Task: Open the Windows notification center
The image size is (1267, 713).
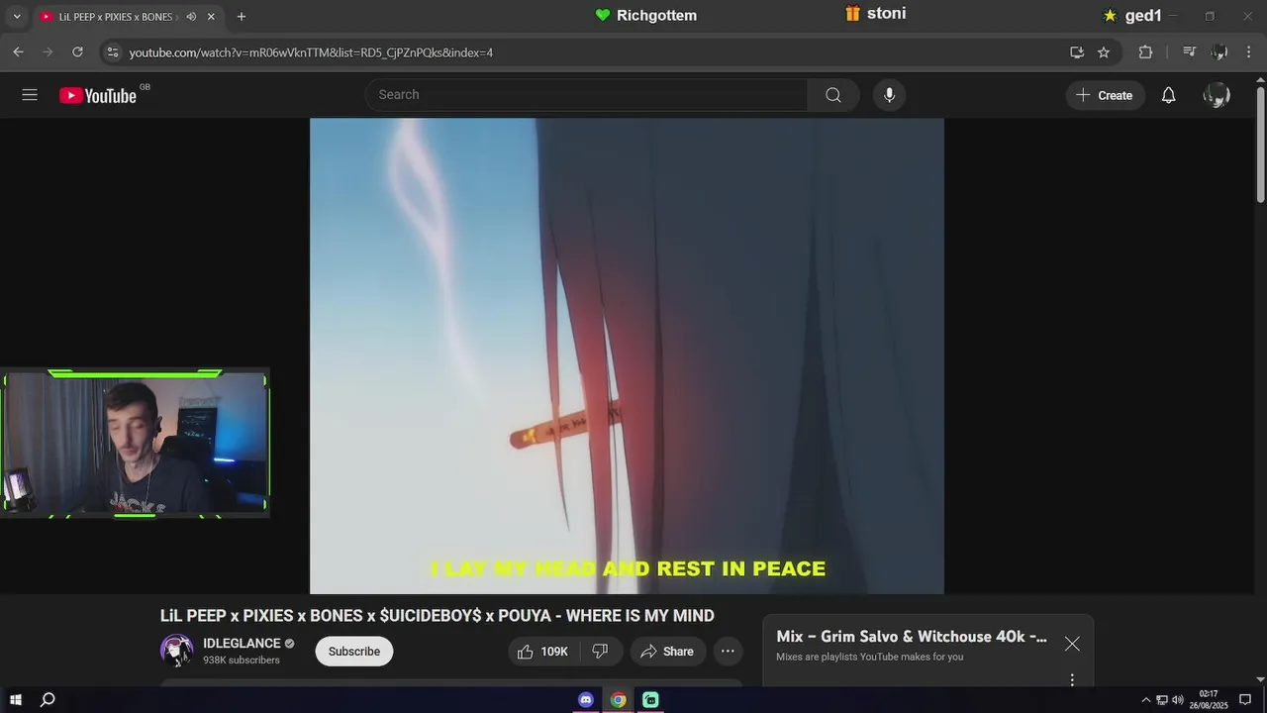Action: (1245, 700)
